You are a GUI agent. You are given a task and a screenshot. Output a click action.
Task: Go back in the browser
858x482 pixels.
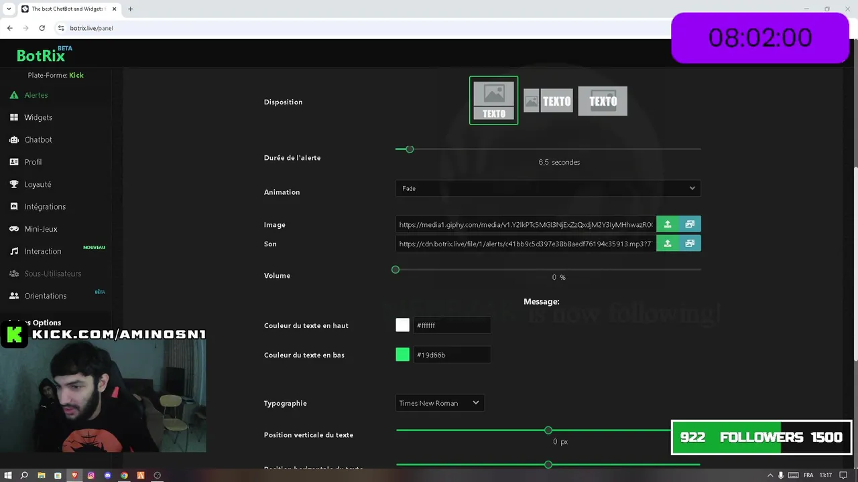point(9,28)
